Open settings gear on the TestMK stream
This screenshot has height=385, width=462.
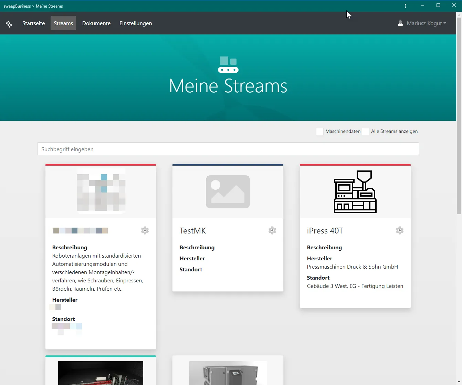pos(272,230)
